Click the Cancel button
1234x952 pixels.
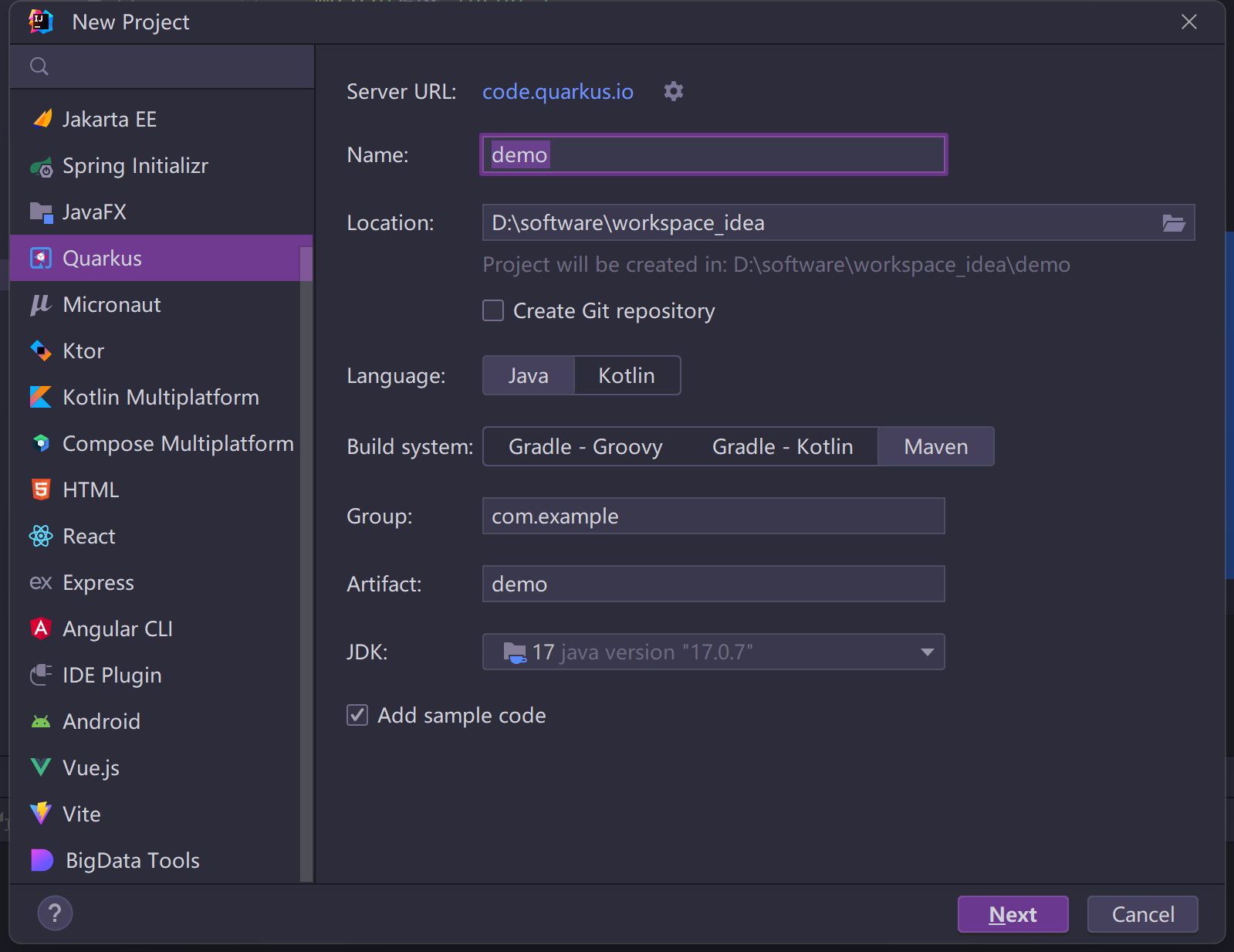click(1143, 914)
